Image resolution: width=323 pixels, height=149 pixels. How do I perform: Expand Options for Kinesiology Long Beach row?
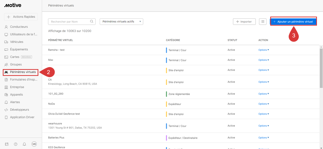[263, 82]
